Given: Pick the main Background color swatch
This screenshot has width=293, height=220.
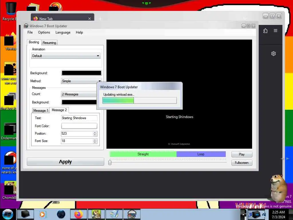Looking at the screenshot, I should pos(82,73).
